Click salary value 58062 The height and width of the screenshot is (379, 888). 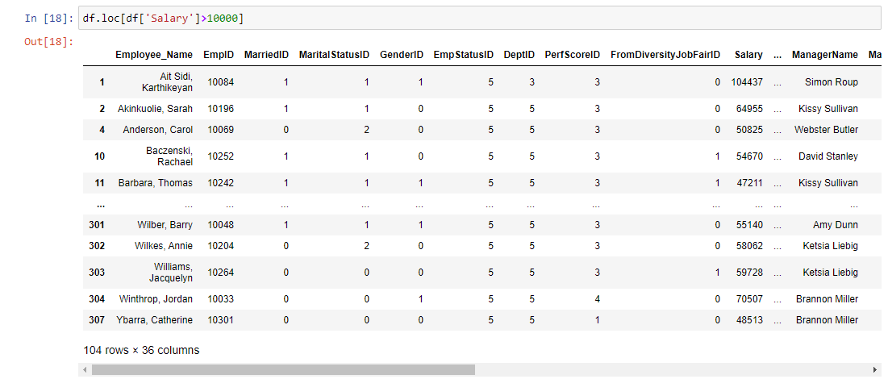pos(749,246)
